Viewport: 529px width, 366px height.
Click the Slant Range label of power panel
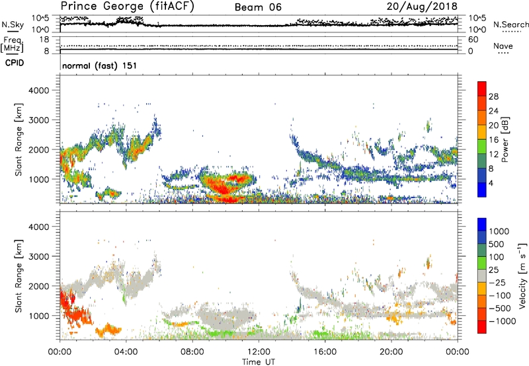[19, 139]
